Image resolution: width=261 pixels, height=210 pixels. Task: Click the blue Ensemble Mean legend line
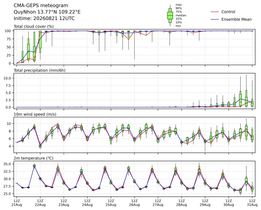pos(215,19)
